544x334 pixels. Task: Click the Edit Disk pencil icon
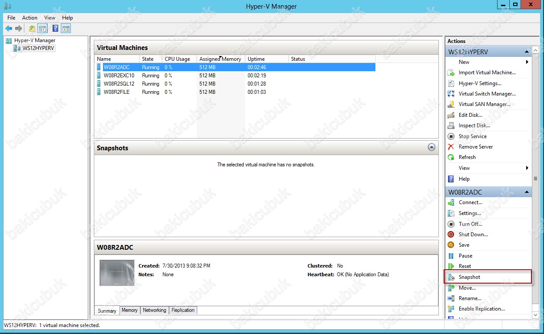click(451, 115)
